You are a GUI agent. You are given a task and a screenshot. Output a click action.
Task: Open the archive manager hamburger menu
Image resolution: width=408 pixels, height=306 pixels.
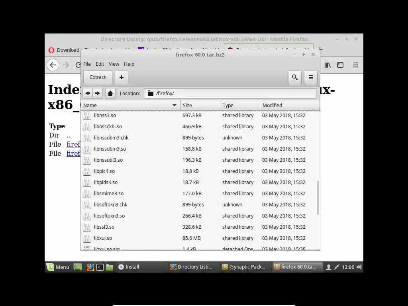pos(311,77)
